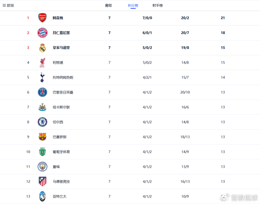Click the 拜仁慕尼黑 team name
The width and height of the screenshot is (260, 204).
61,33
